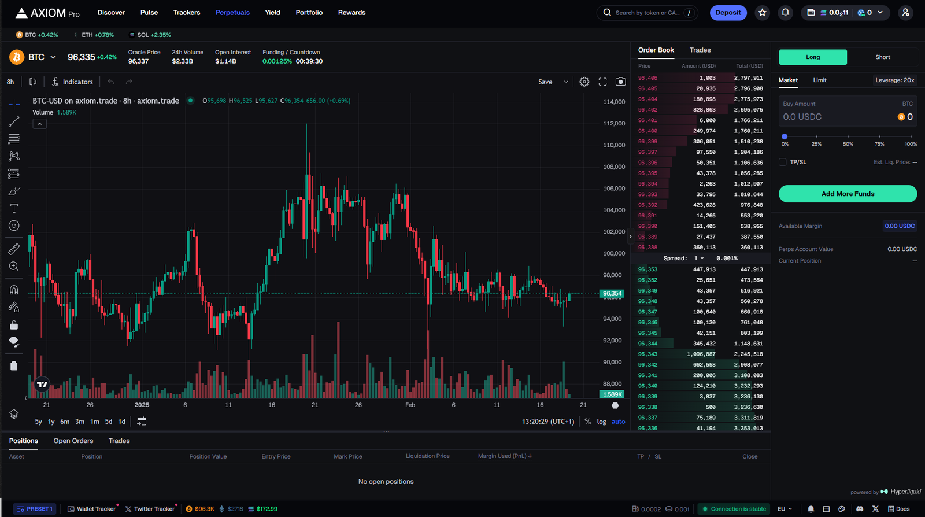
Task: Toggle log scale on chart
Action: point(601,422)
